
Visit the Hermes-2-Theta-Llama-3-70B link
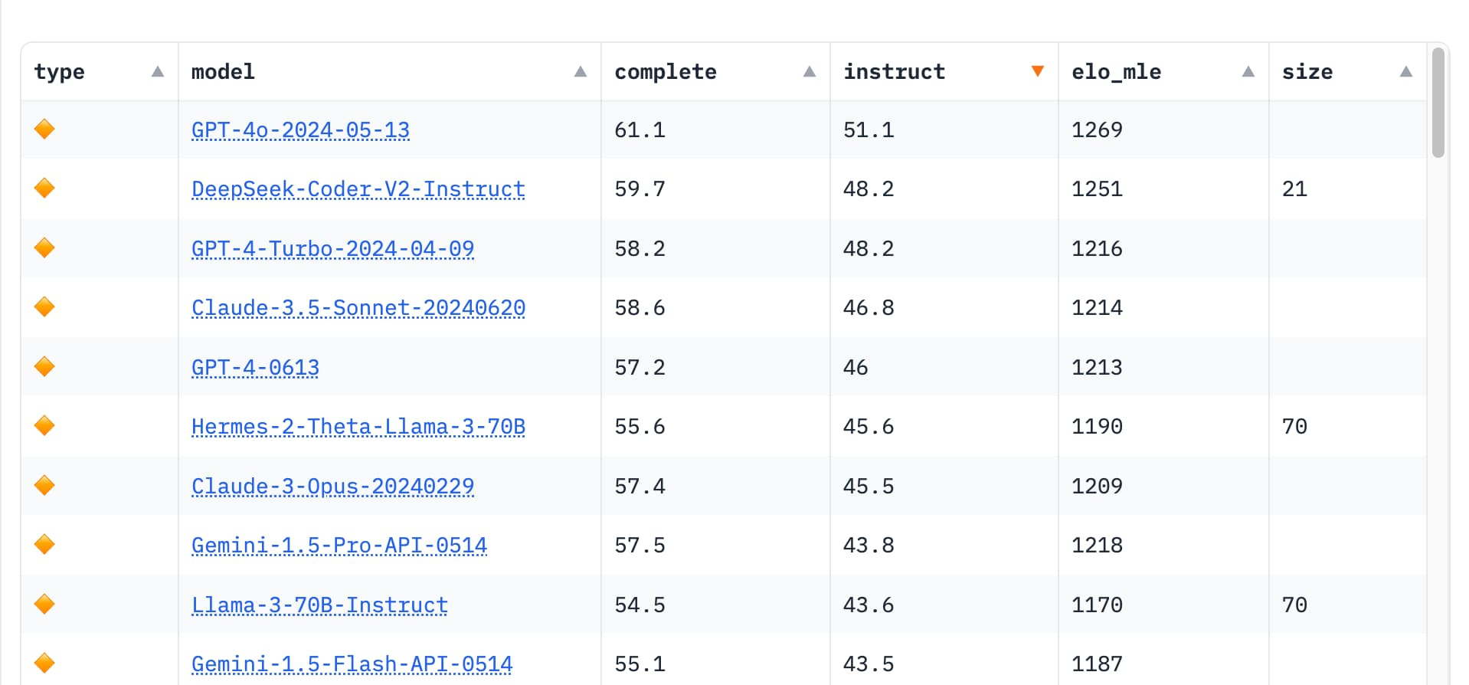coord(358,427)
